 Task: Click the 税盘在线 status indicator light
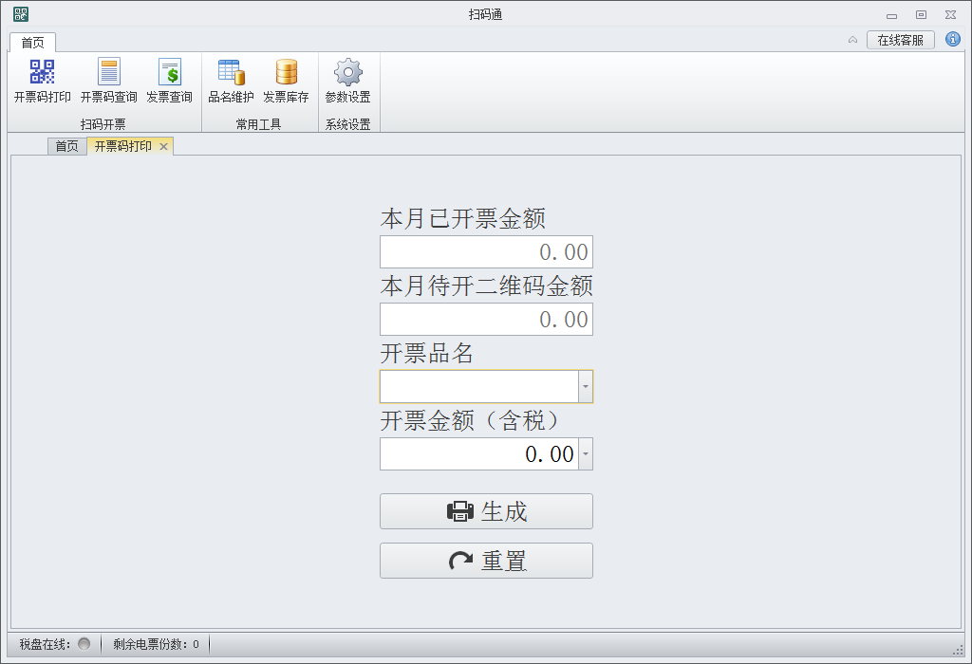tap(84, 644)
